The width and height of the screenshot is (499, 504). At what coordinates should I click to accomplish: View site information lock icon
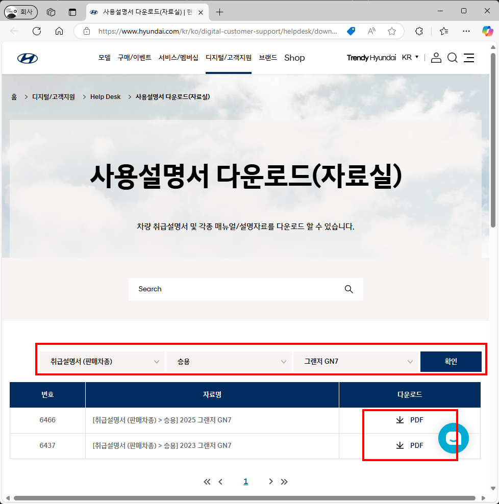pyautogui.click(x=87, y=31)
